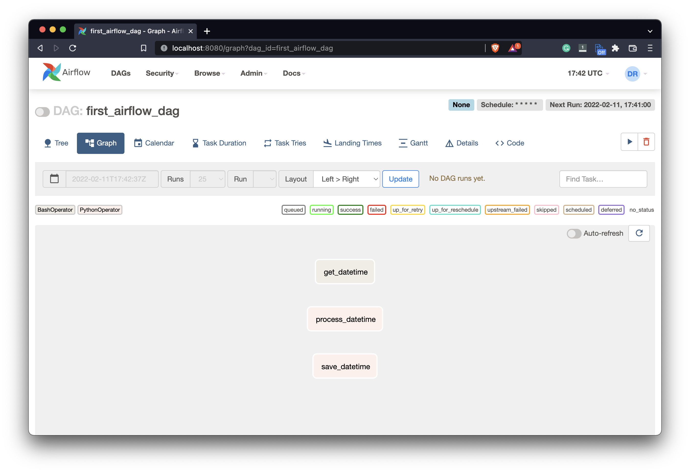690x473 pixels.
Task: Open the browser extensions puzzle icon
Action: click(x=616, y=48)
